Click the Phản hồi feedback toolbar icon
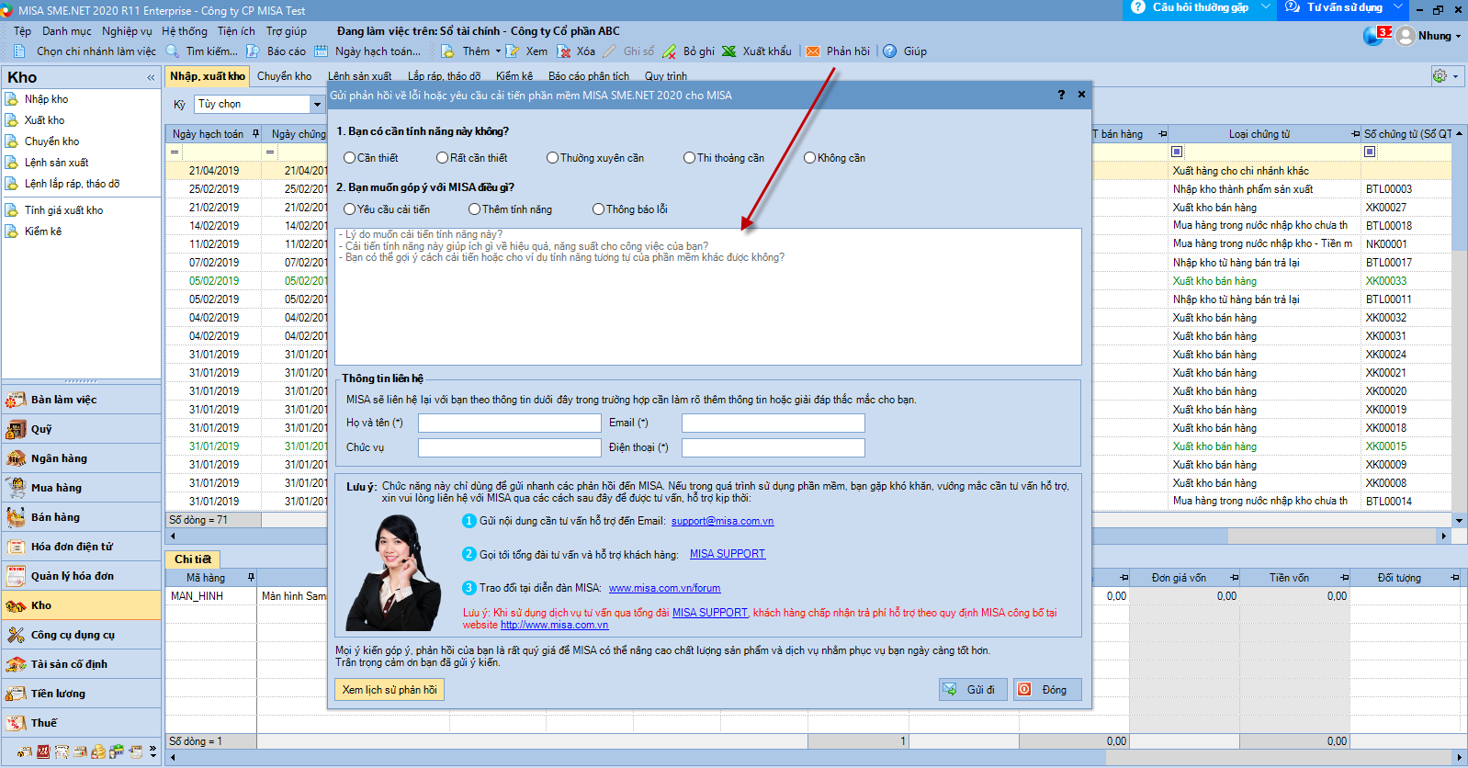The width and height of the screenshot is (1468, 768). tap(813, 51)
